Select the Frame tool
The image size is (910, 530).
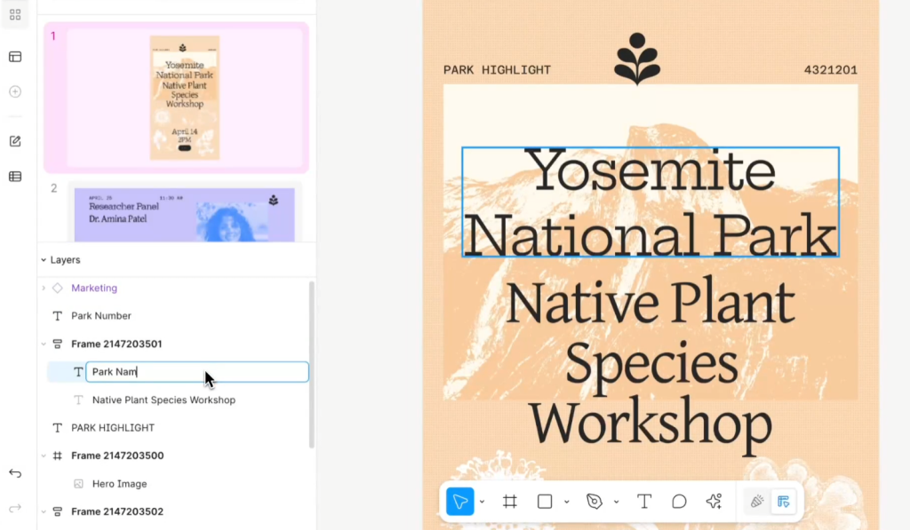(510, 502)
